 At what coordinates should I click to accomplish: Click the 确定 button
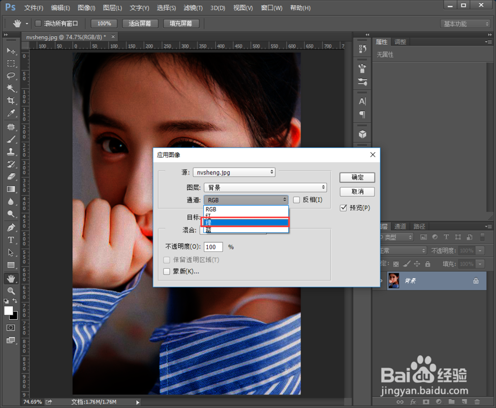pyautogui.click(x=358, y=177)
